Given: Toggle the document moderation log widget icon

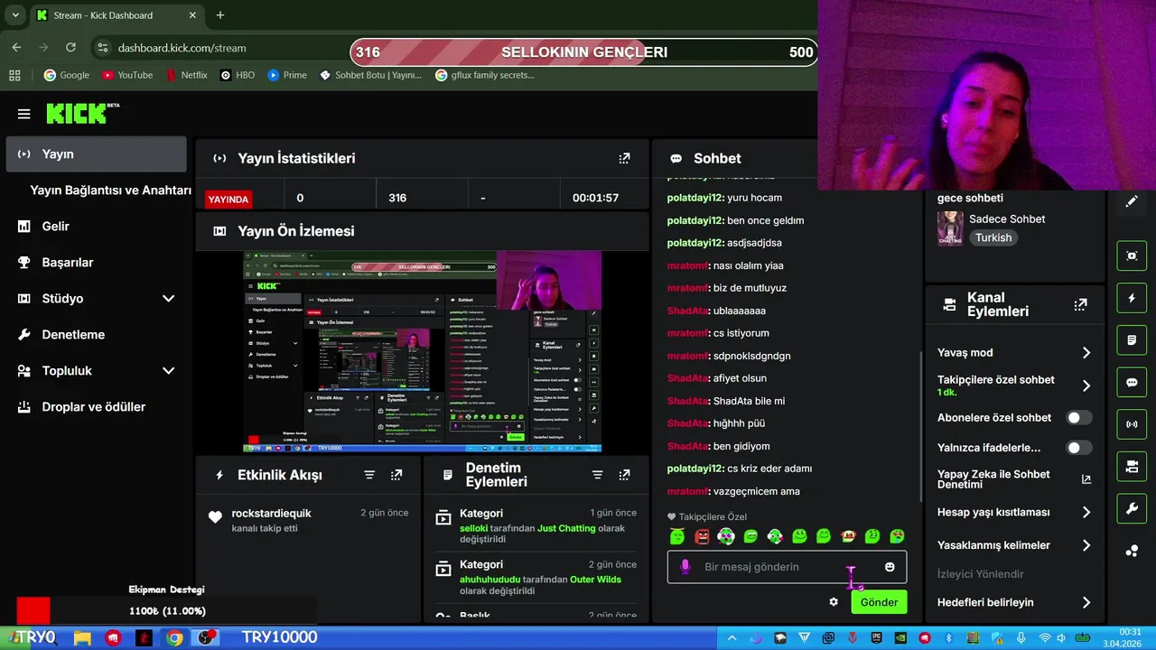Looking at the screenshot, I should pos(1132,340).
